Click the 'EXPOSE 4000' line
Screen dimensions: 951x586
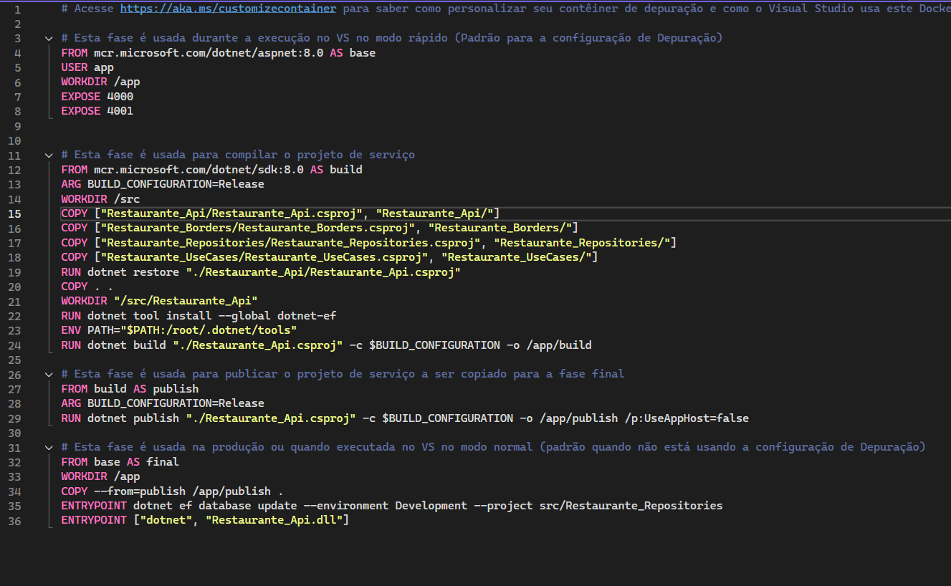pyautogui.click(x=97, y=97)
